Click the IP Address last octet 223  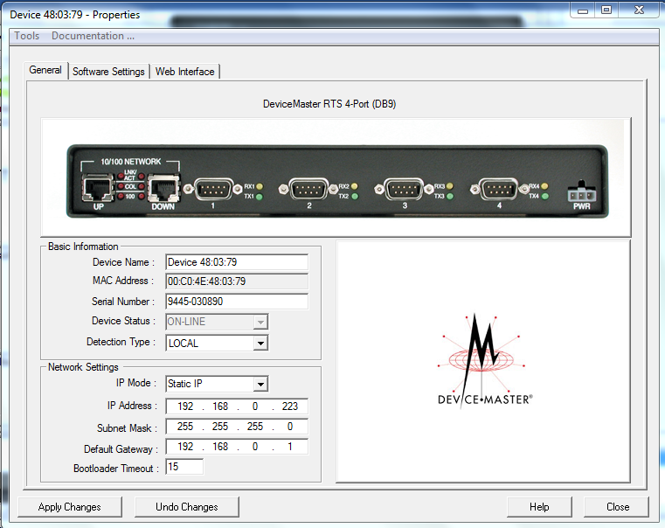(290, 406)
